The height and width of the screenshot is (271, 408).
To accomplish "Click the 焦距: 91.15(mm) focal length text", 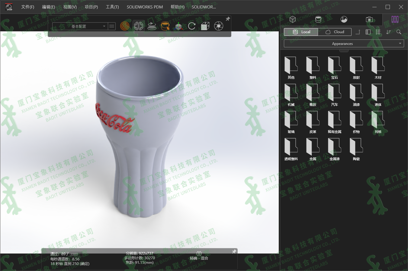I will click(x=140, y=263).
